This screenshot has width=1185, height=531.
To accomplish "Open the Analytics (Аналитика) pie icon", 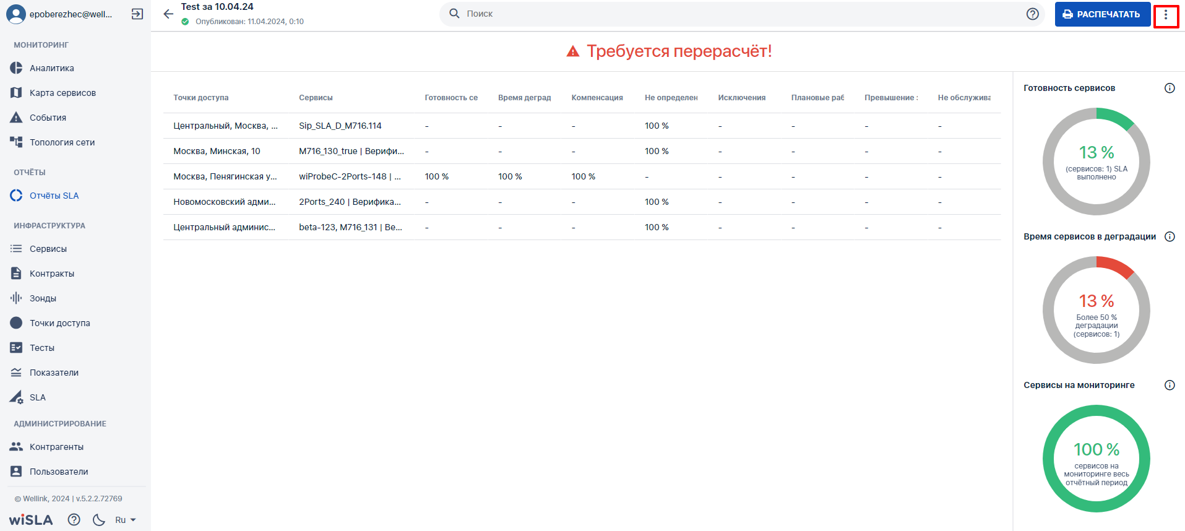I will coord(16,68).
